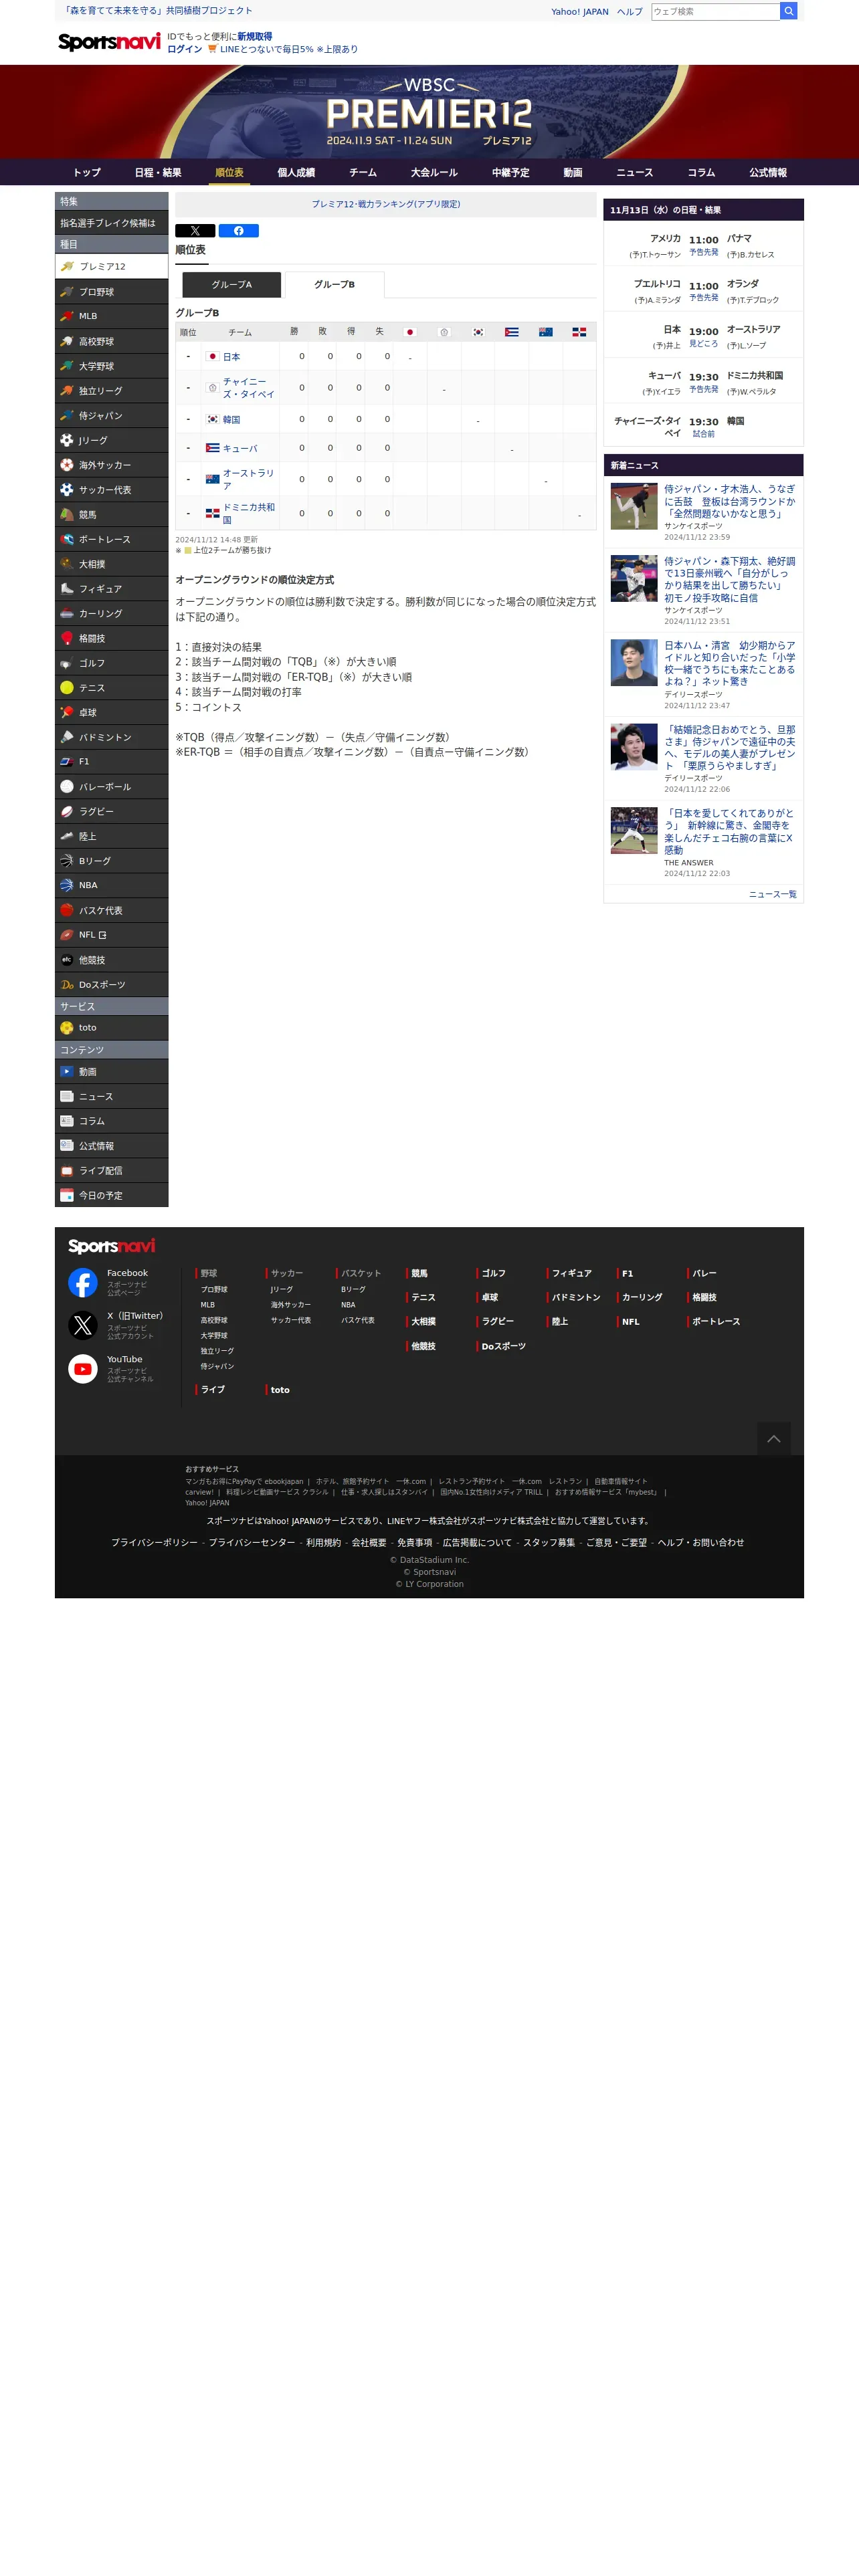The width and height of the screenshot is (859, 2576).
Task: Open プライバシーポリシー footer link
Action: coord(154,1542)
